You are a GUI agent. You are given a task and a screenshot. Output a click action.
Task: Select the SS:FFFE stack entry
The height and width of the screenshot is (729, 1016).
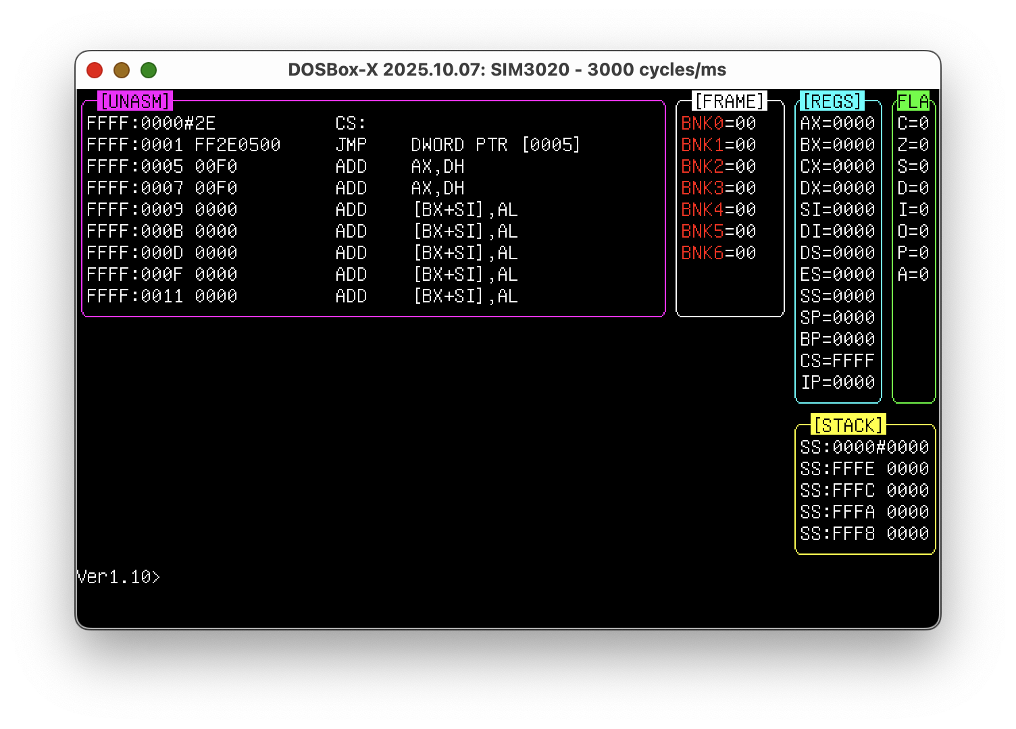(864, 469)
